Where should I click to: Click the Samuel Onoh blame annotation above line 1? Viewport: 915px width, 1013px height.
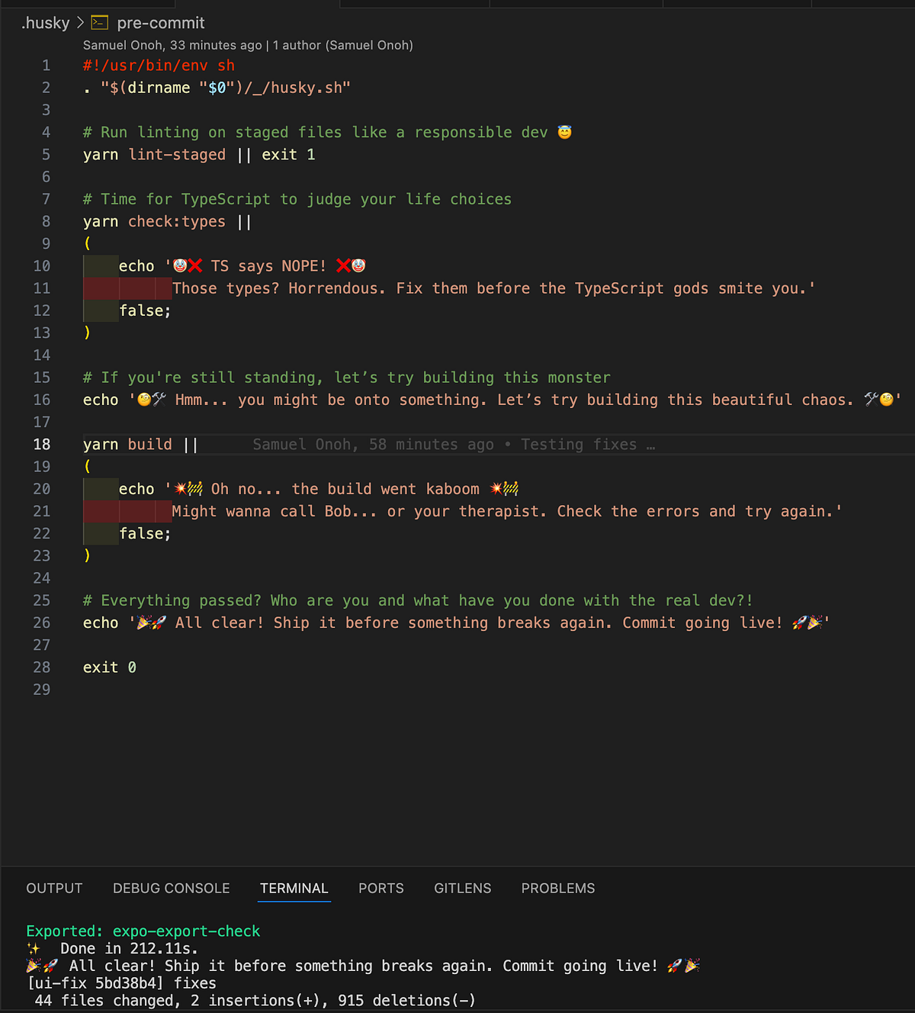(x=248, y=45)
